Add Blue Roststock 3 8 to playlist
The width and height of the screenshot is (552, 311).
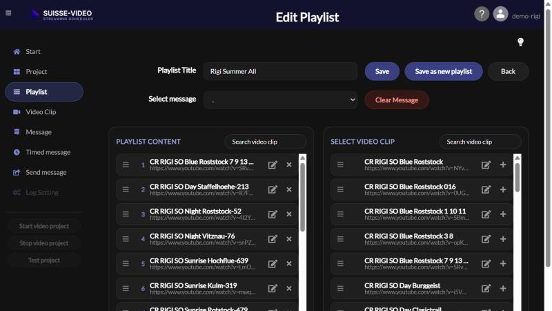(503, 238)
